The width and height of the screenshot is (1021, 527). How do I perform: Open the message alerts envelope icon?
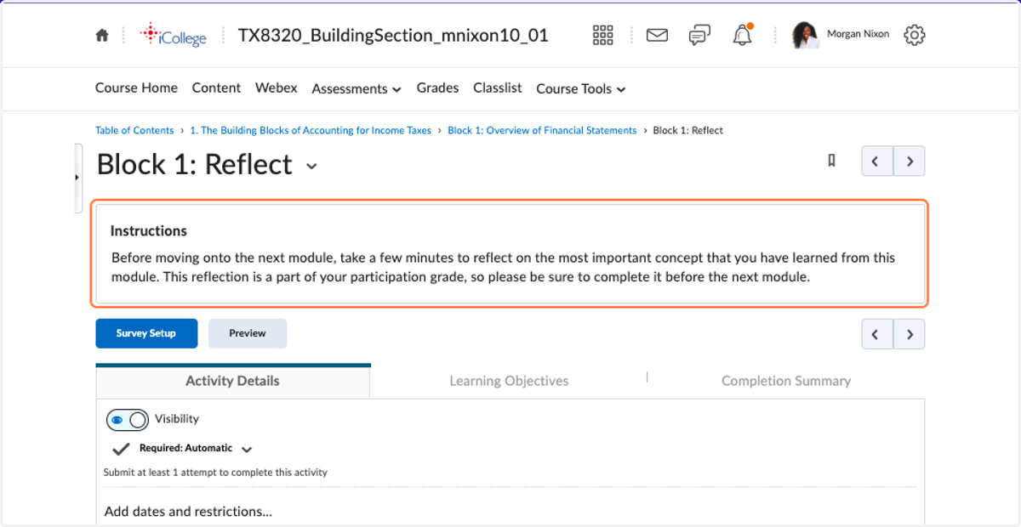click(x=657, y=35)
